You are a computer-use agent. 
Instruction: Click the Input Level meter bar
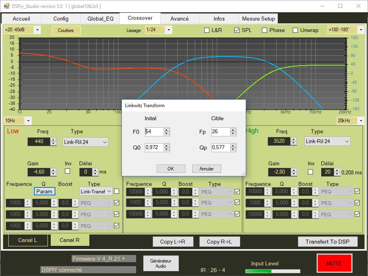(272, 271)
